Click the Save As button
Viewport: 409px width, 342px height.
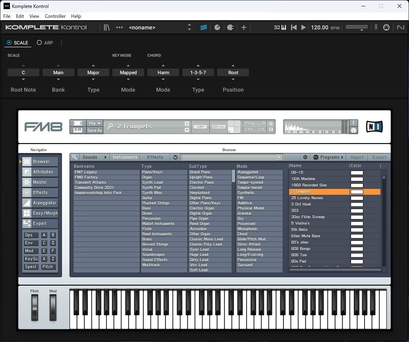[x=95, y=130]
